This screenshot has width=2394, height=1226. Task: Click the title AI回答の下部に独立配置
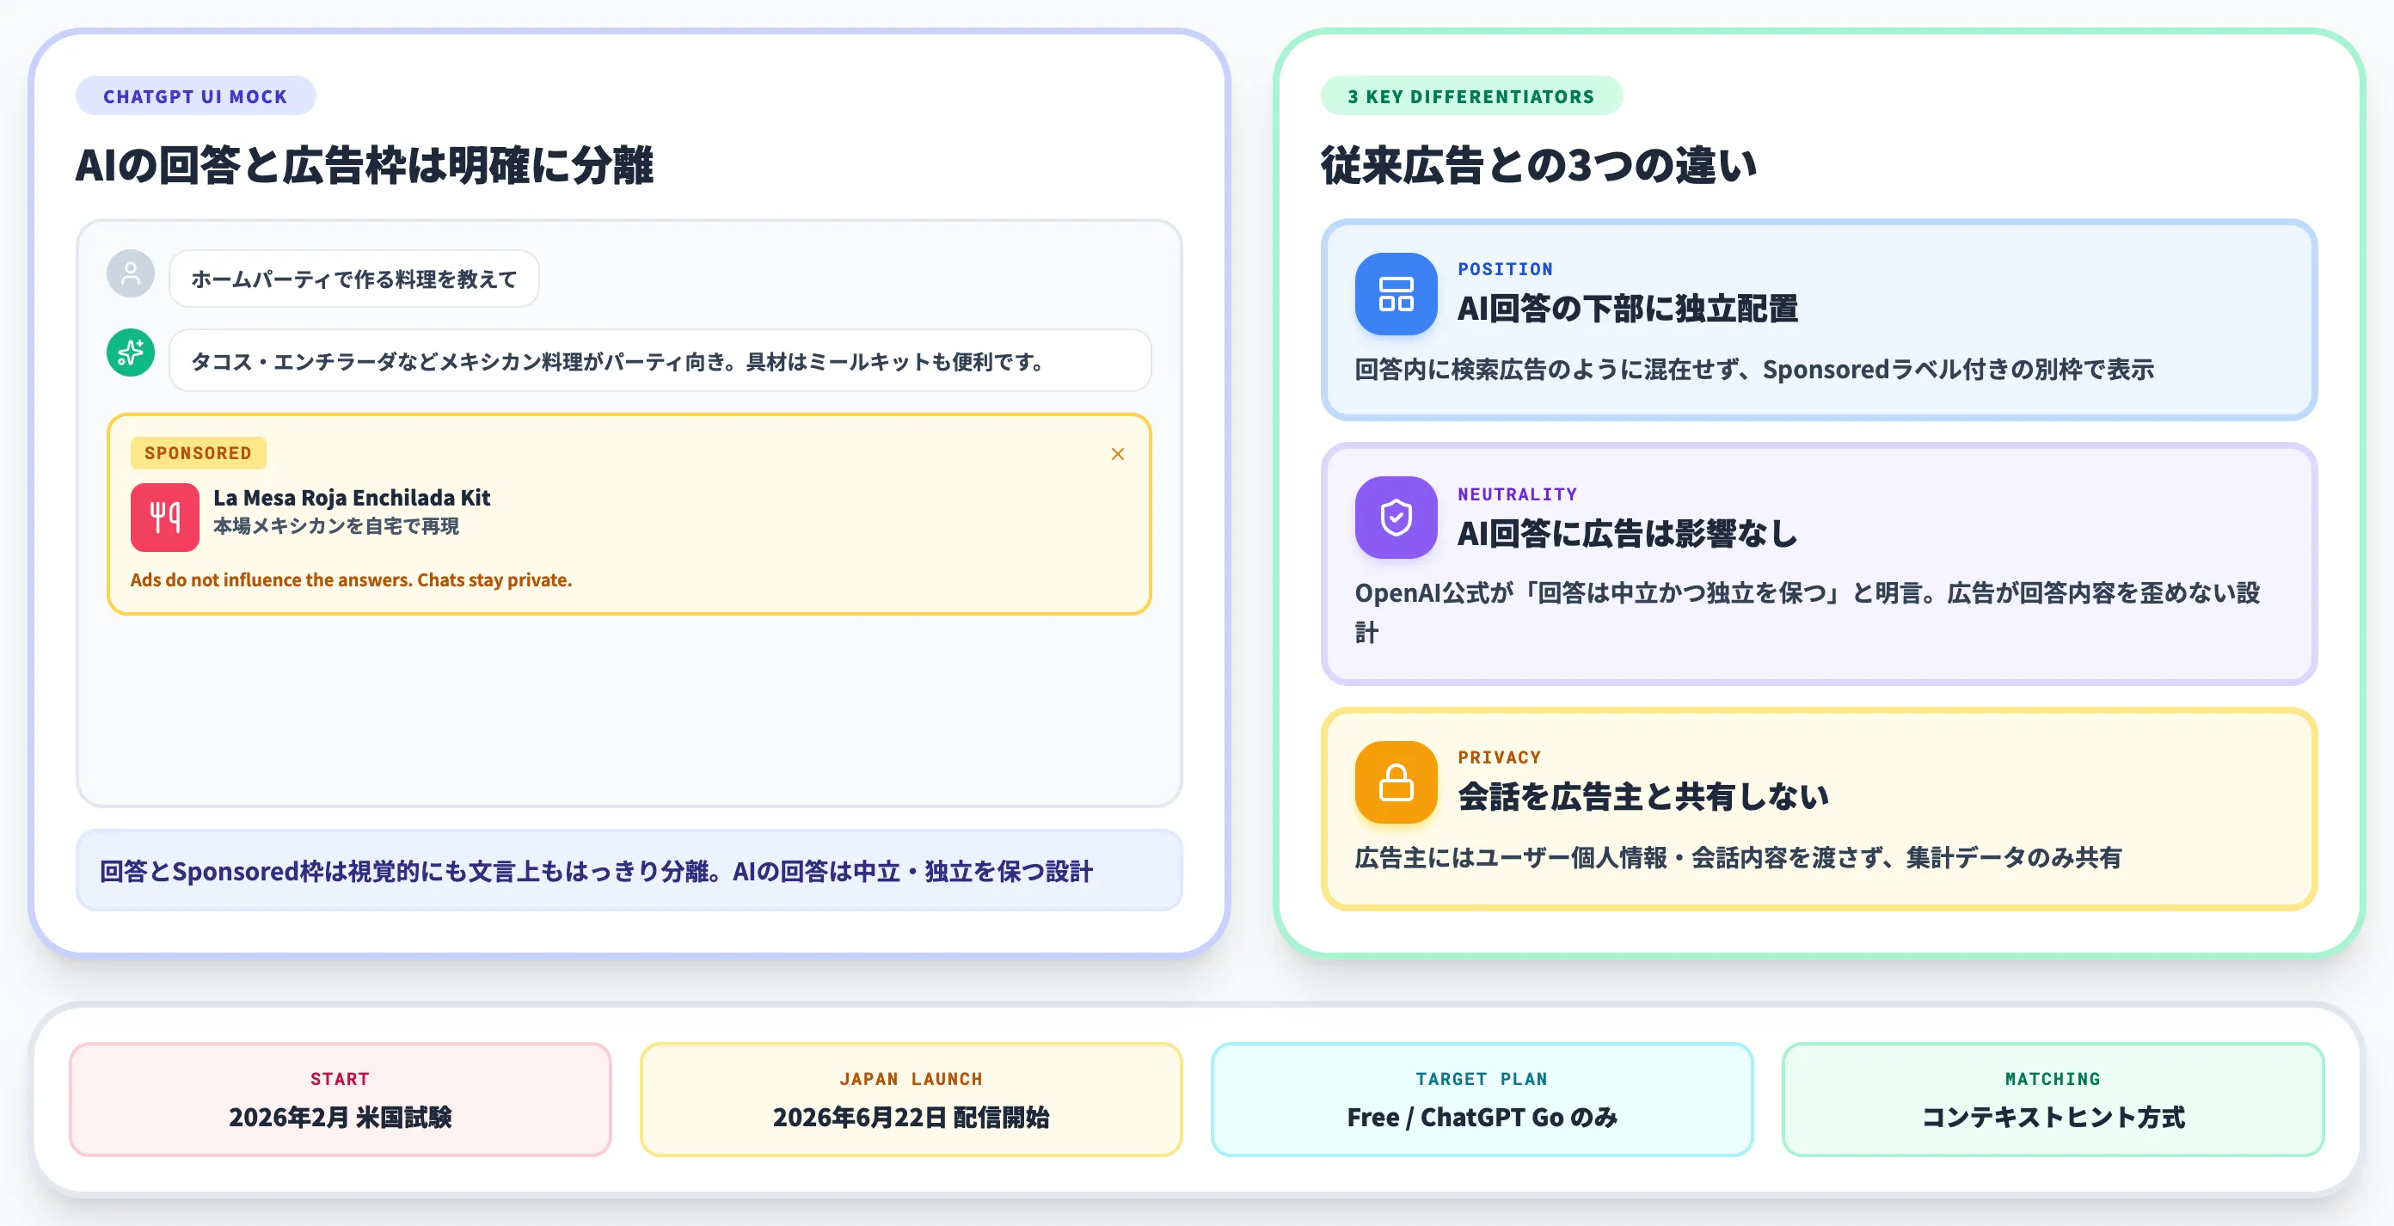1627,308
